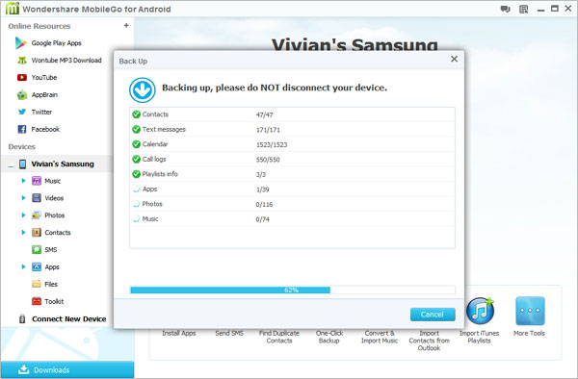
Task: Click the spinner beside Apps row
Action: [x=136, y=189]
